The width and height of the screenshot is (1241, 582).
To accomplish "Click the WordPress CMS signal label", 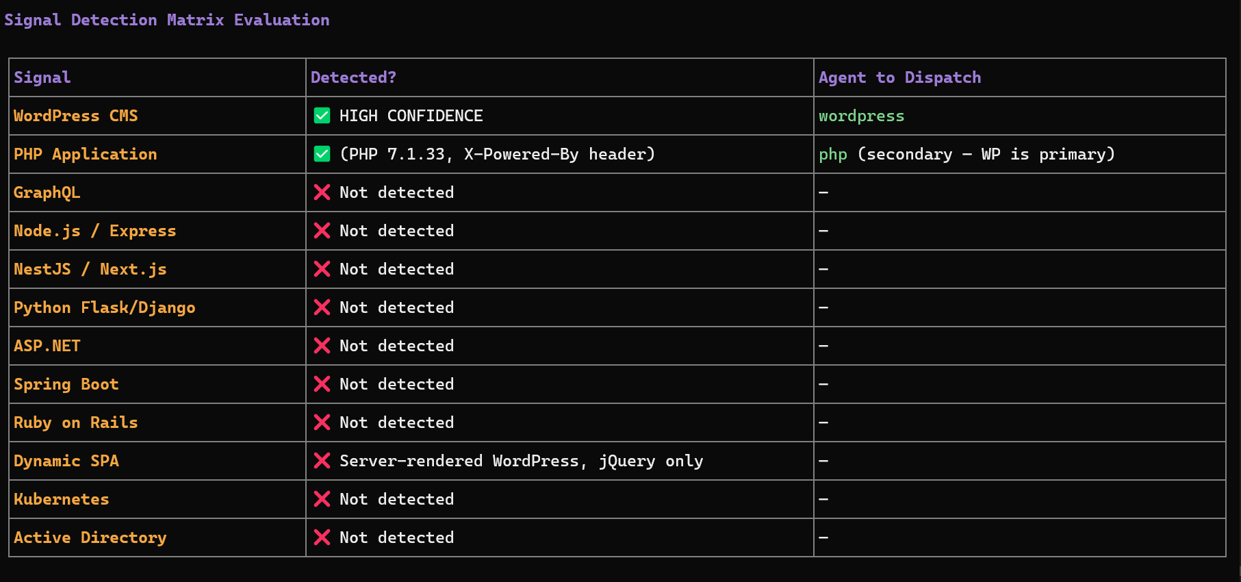I will pyautogui.click(x=76, y=116).
